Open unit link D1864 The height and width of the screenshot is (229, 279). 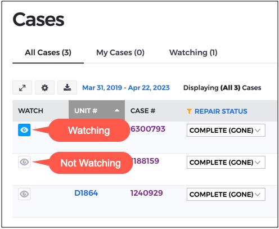click(86, 193)
